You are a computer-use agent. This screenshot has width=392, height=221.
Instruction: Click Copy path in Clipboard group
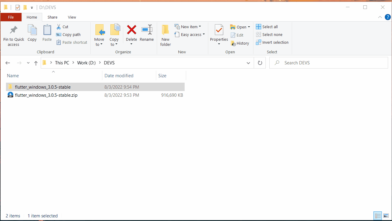point(68,34)
